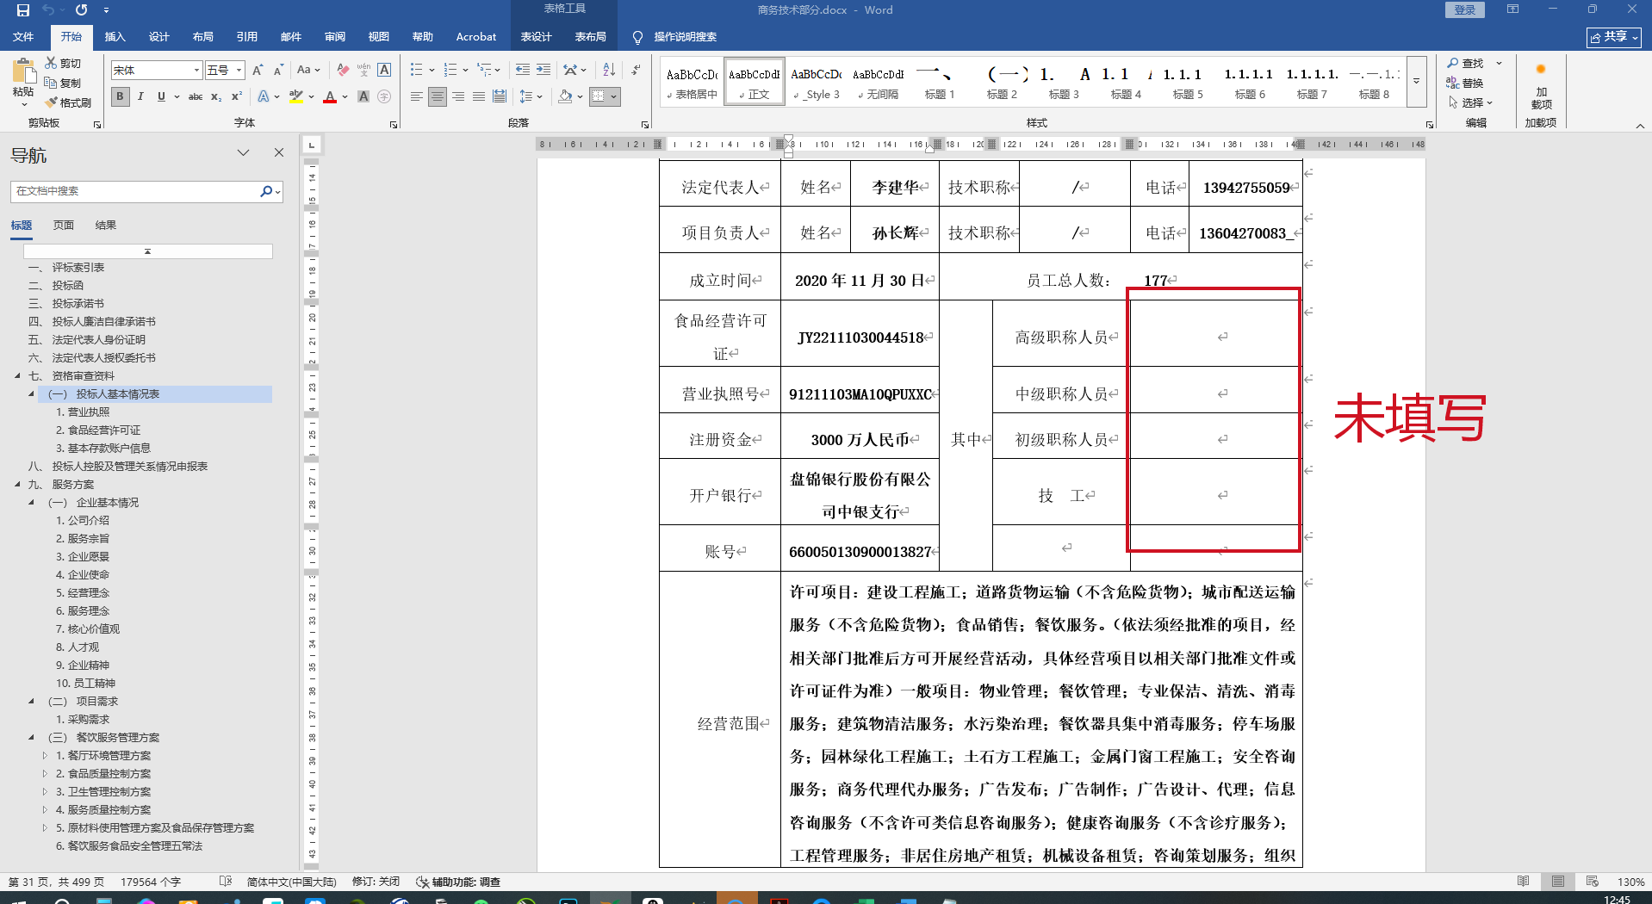The height and width of the screenshot is (904, 1652).
Task: Activate the 格式刷 format painter
Action: coord(68,102)
